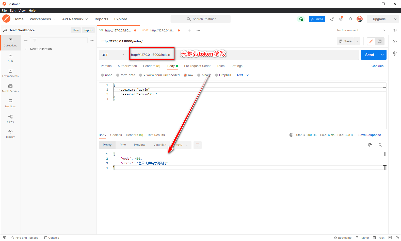The width and height of the screenshot is (401, 241).
Task: Open collections panel three-dot options
Action: click(92, 40)
